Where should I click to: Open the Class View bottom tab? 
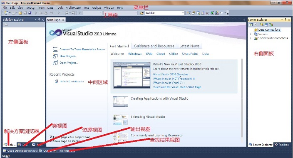click(x=23, y=145)
